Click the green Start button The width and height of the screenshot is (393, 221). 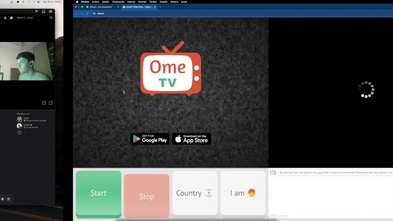98,194
